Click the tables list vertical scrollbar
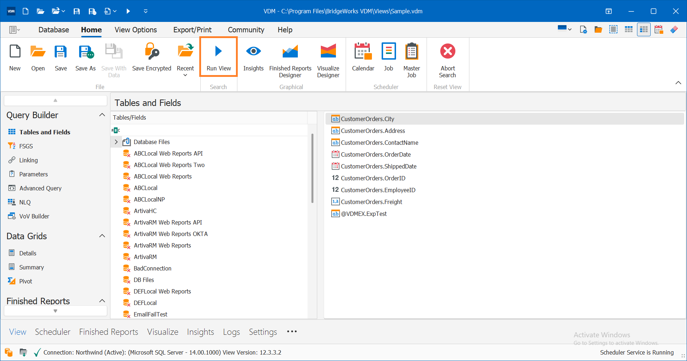The width and height of the screenshot is (687, 361). tap(312, 169)
